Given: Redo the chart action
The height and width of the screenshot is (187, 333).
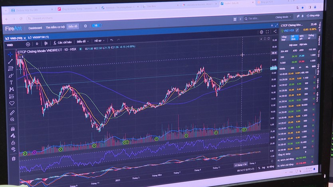Looking at the screenshot, I should [118, 40].
